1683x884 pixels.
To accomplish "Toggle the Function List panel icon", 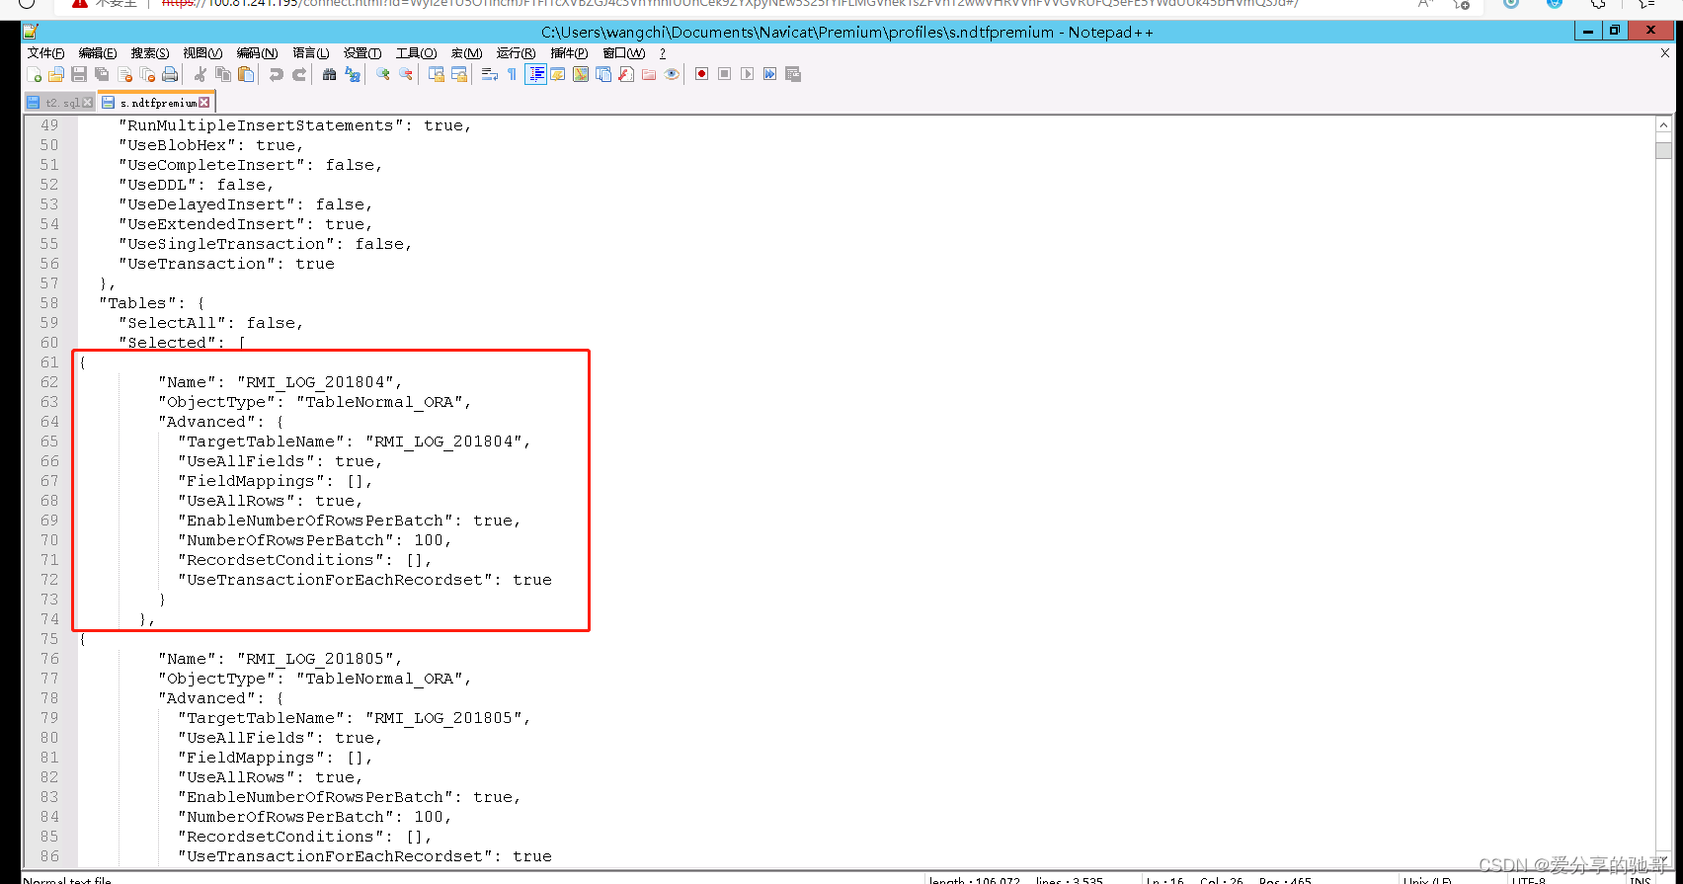I will pos(626,74).
